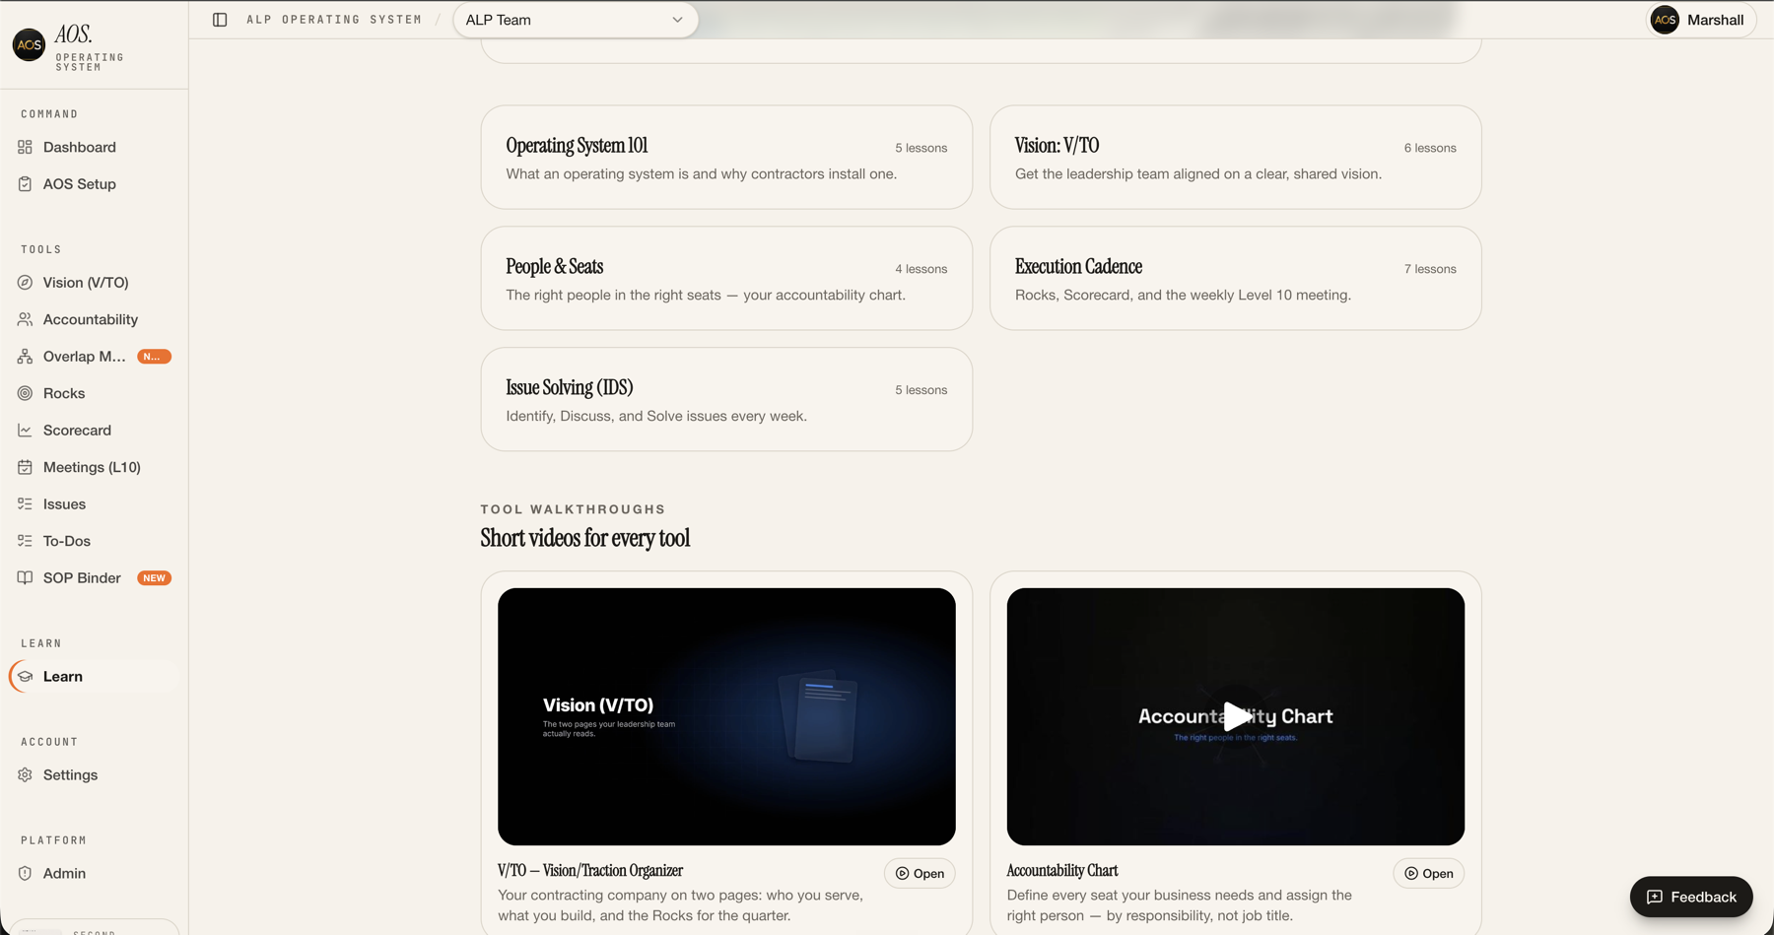Click the NEW badge on SOP Binder
This screenshot has height=935, width=1774.
point(154,578)
